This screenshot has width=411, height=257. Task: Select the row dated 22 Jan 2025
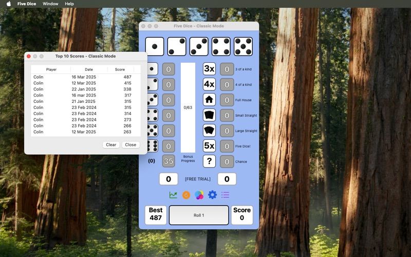click(86, 89)
